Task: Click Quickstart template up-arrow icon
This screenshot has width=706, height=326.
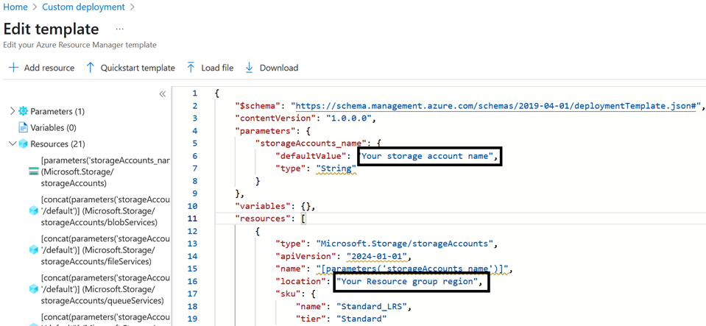Action: coord(90,68)
